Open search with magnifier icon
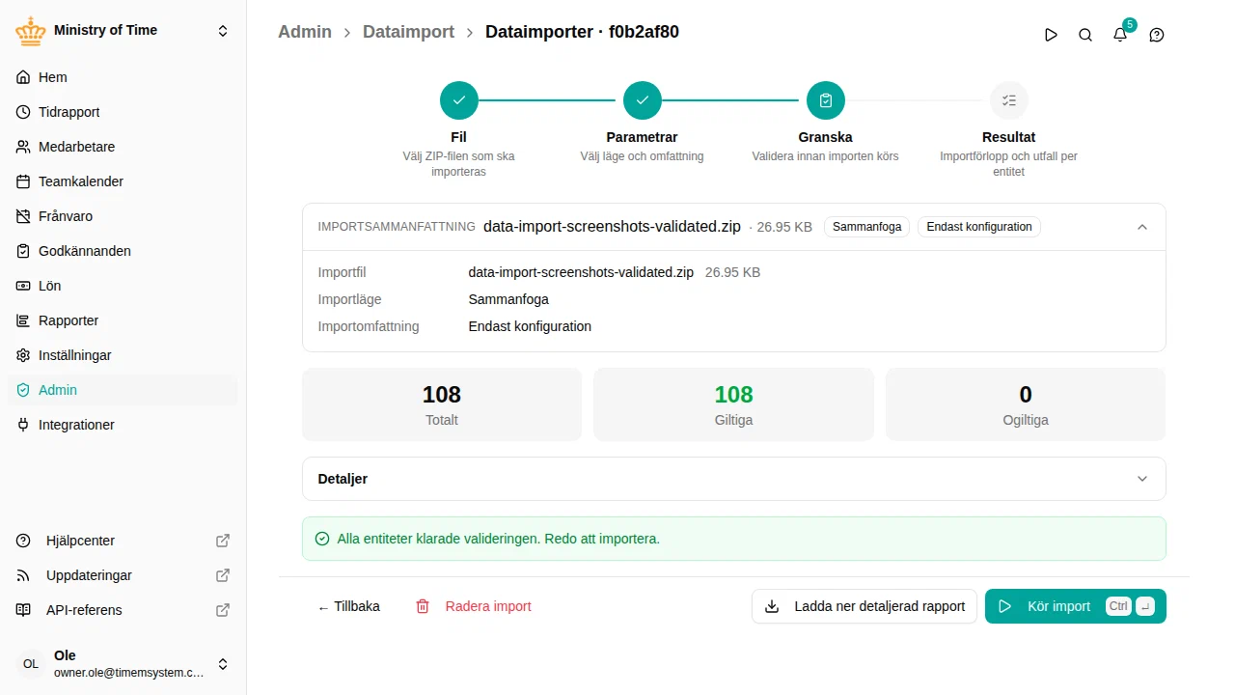 [1085, 35]
